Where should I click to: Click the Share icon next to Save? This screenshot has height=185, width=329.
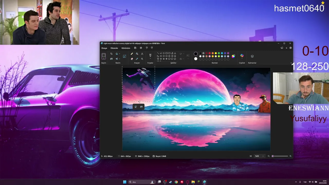tap(141, 48)
